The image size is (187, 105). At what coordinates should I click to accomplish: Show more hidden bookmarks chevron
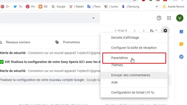(157, 6)
